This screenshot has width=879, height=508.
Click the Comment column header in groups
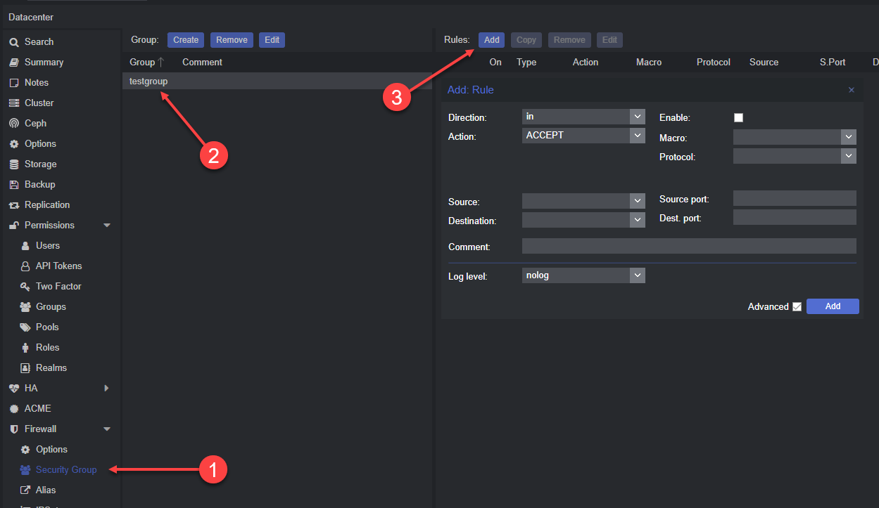pyautogui.click(x=202, y=63)
